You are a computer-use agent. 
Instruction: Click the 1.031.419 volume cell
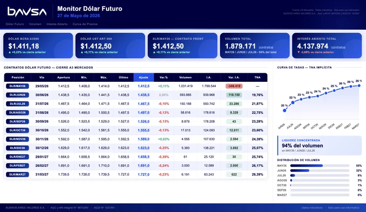pos(185,86)
